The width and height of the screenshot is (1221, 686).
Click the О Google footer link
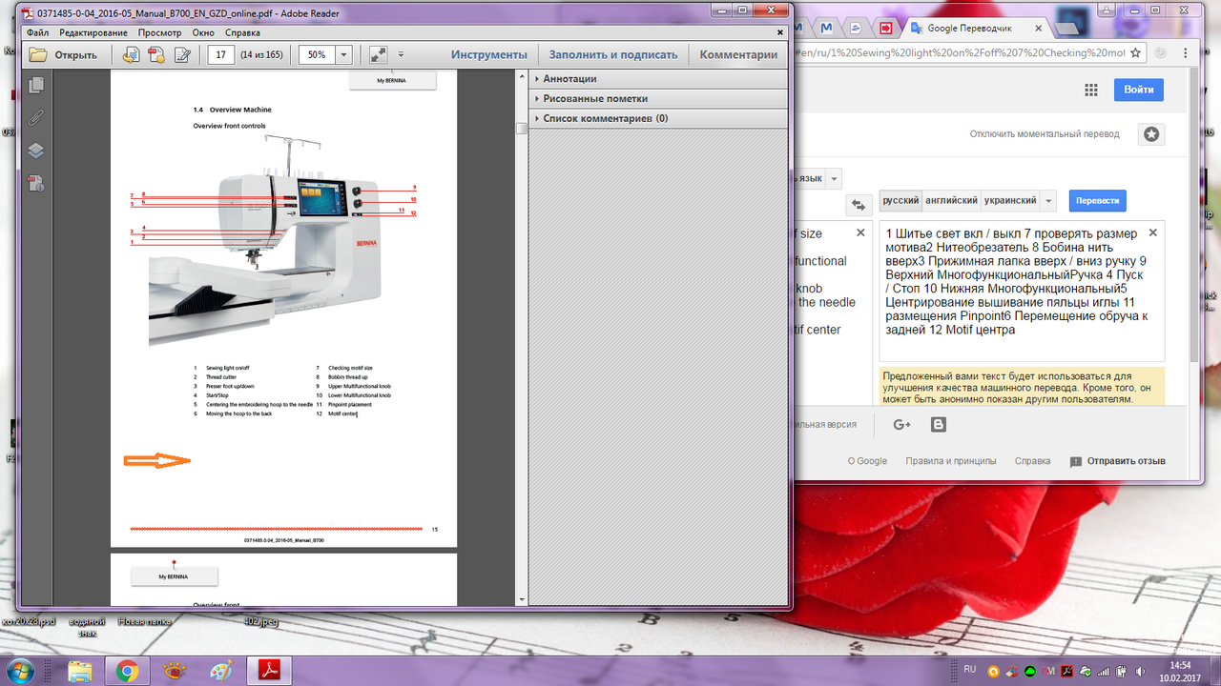[867, 461]
